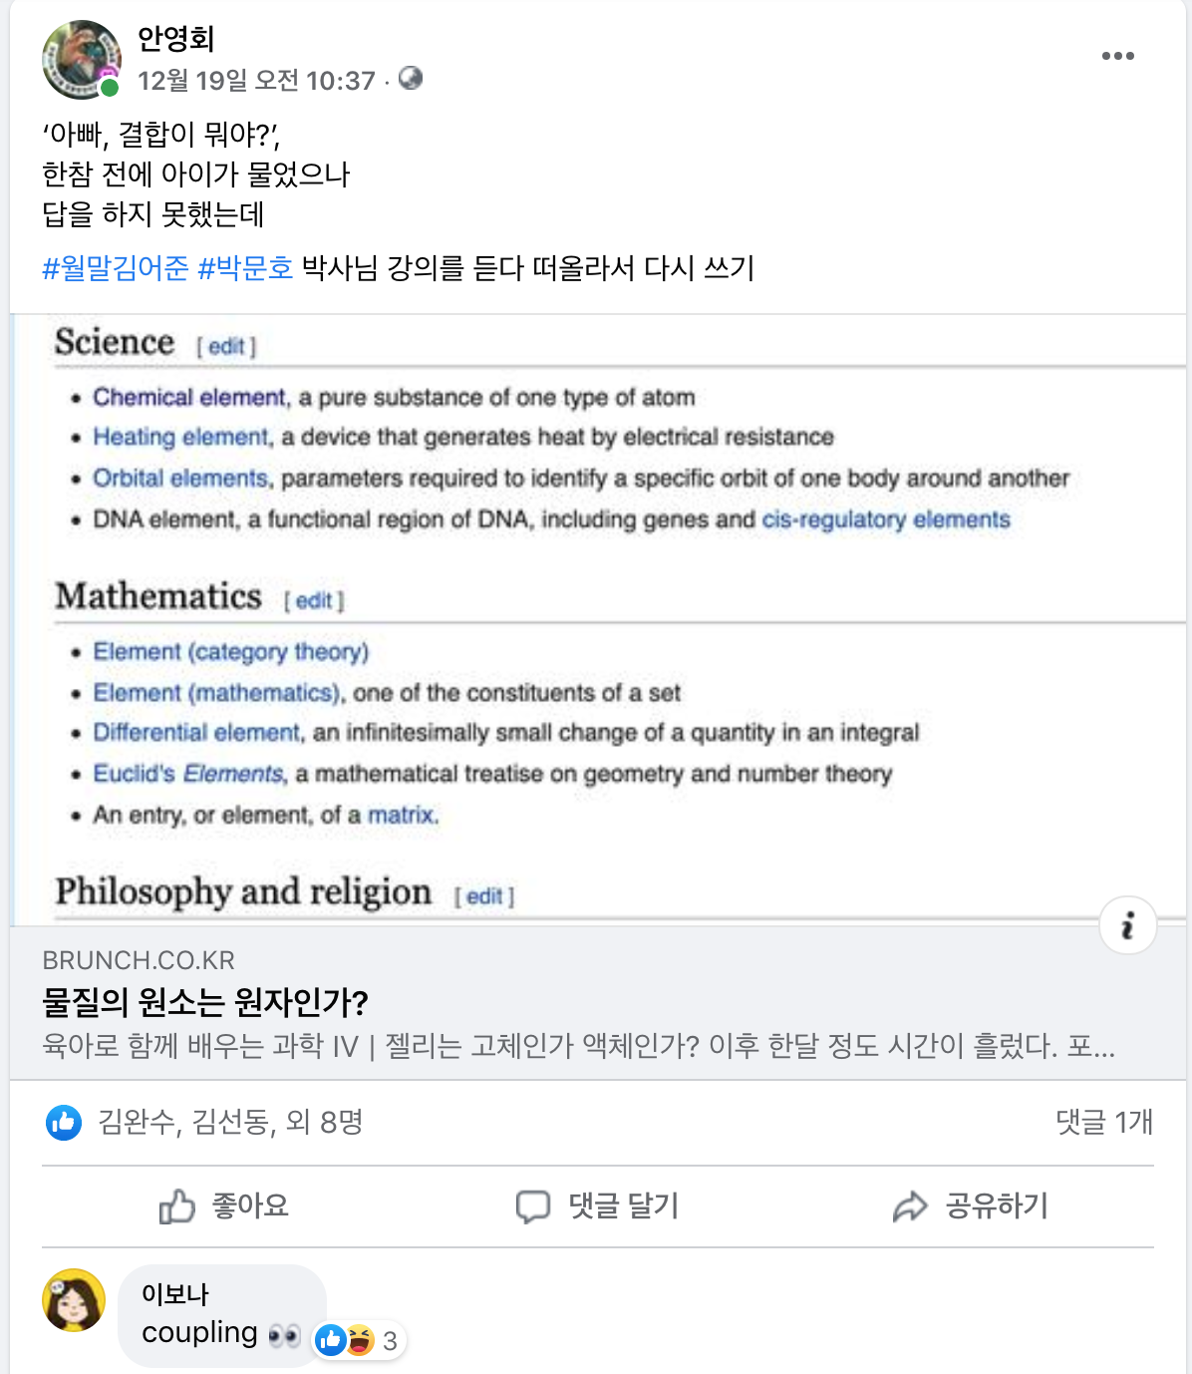The image size is (1192, 1374).
Task: Click the thumbs-up 좋아요 button
Action: tap(225, 1206)
